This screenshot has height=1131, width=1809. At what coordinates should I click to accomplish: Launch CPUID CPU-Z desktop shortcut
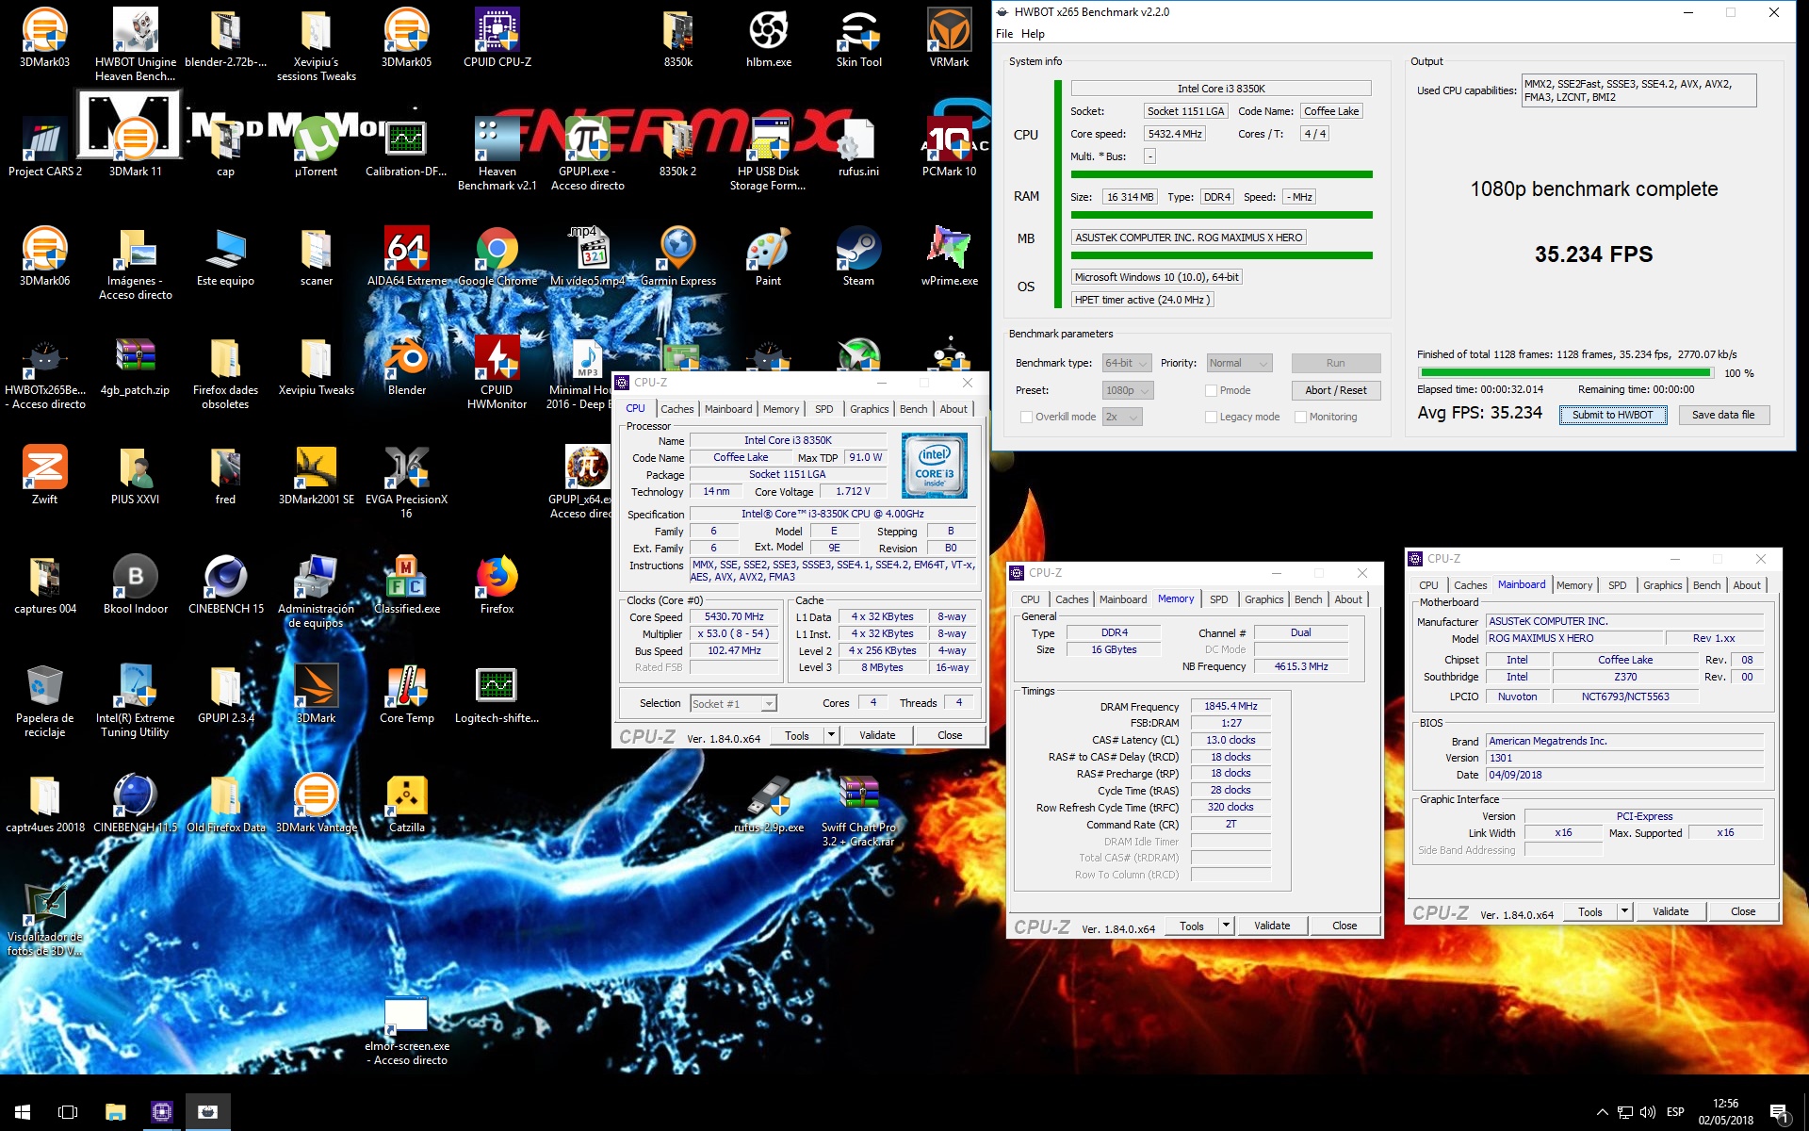click(x=497, y=38)
